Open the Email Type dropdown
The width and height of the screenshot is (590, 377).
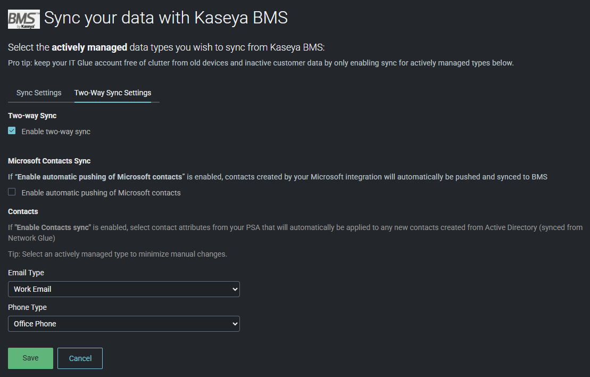click(x=124, y=289)
